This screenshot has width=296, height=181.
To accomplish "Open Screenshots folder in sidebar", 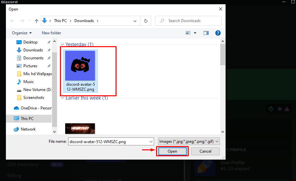I will coord(34,98).
